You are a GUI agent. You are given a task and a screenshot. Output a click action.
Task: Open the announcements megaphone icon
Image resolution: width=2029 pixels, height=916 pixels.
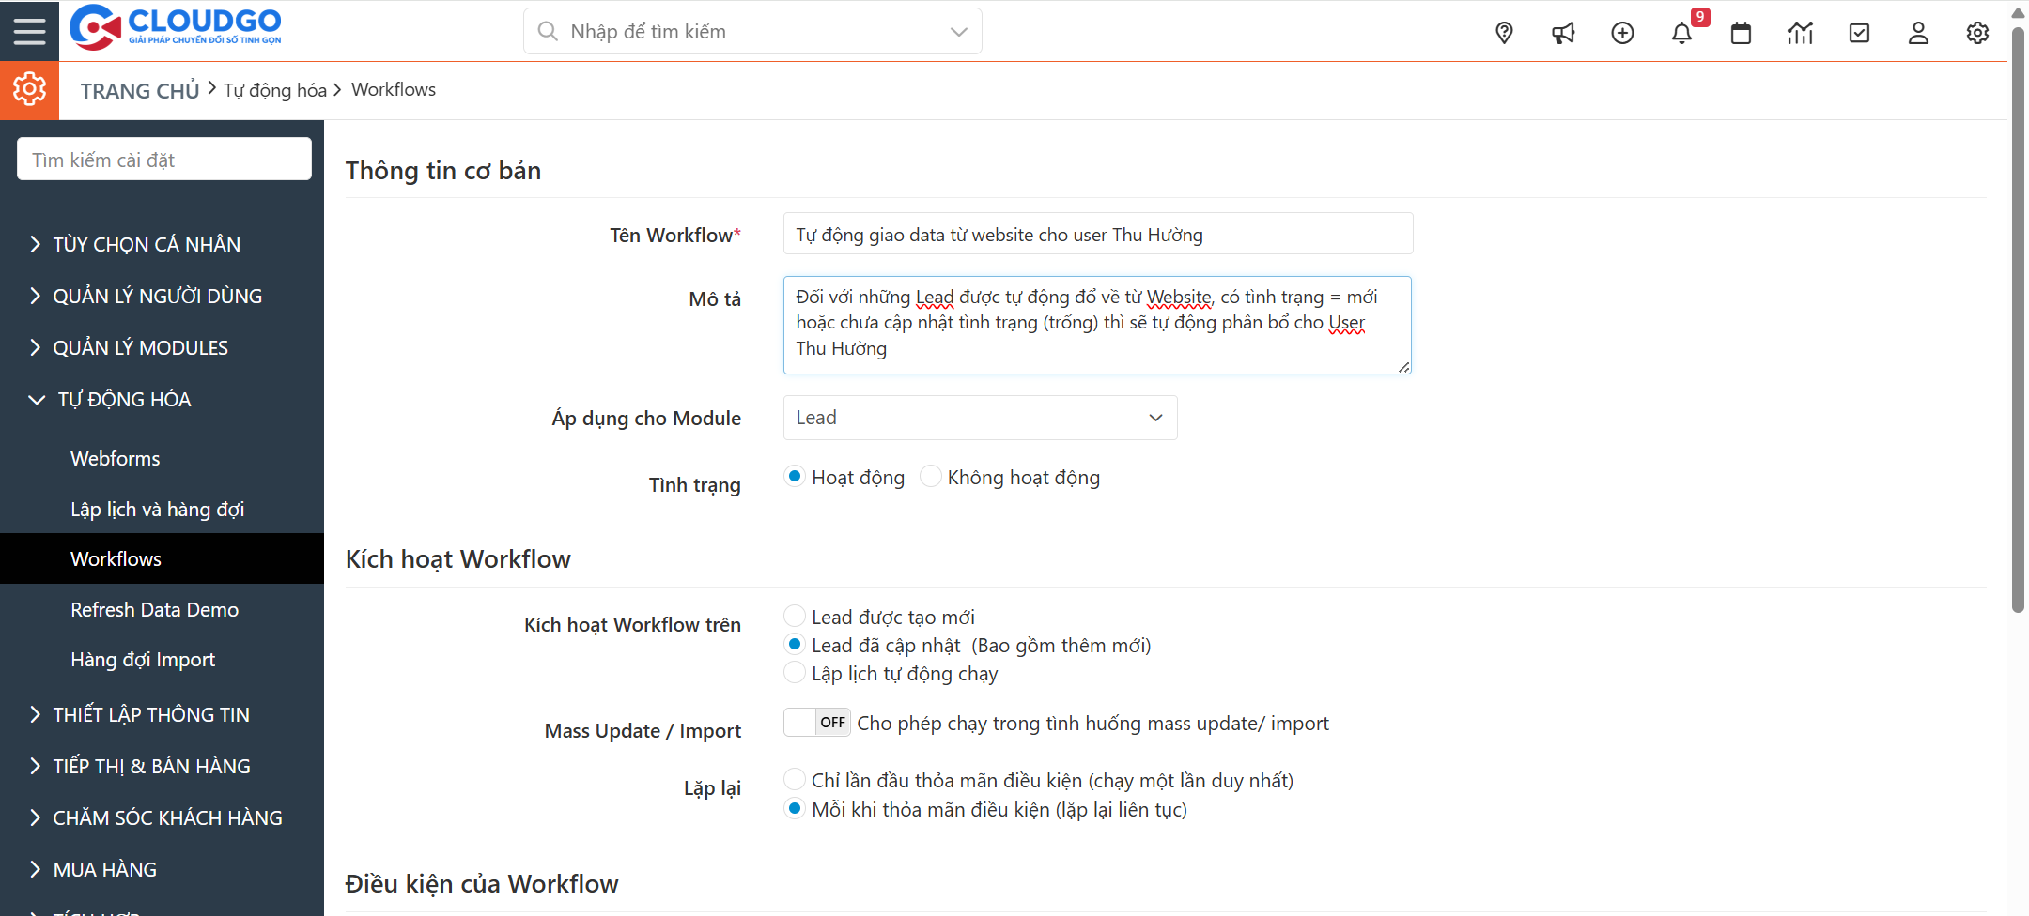(1563, 33)
